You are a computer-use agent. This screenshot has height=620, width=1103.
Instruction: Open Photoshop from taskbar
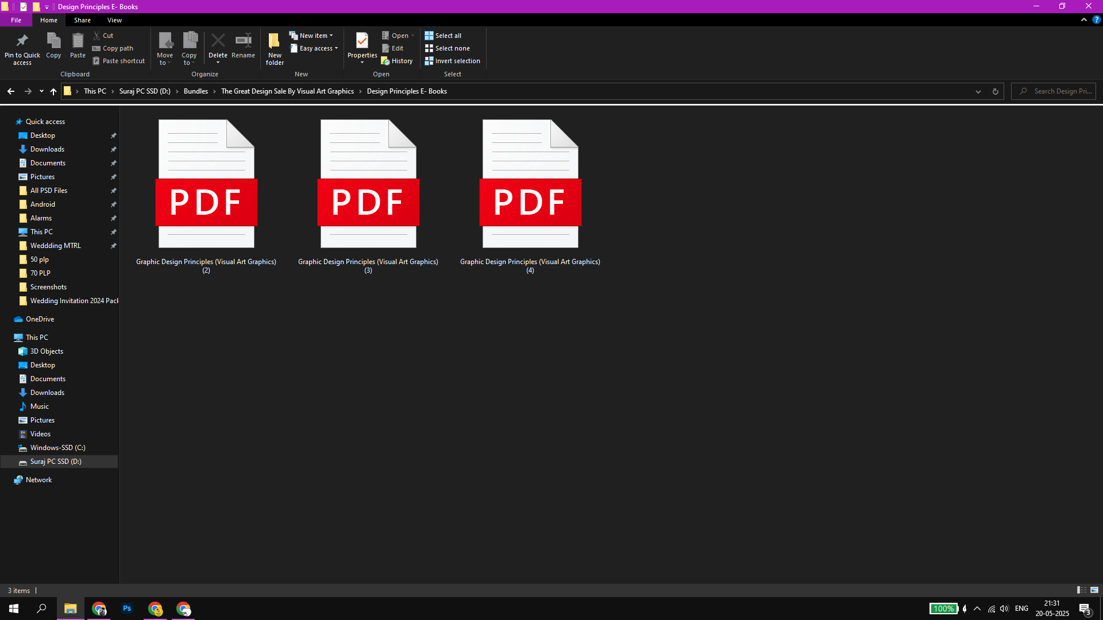tap(127, 609)
